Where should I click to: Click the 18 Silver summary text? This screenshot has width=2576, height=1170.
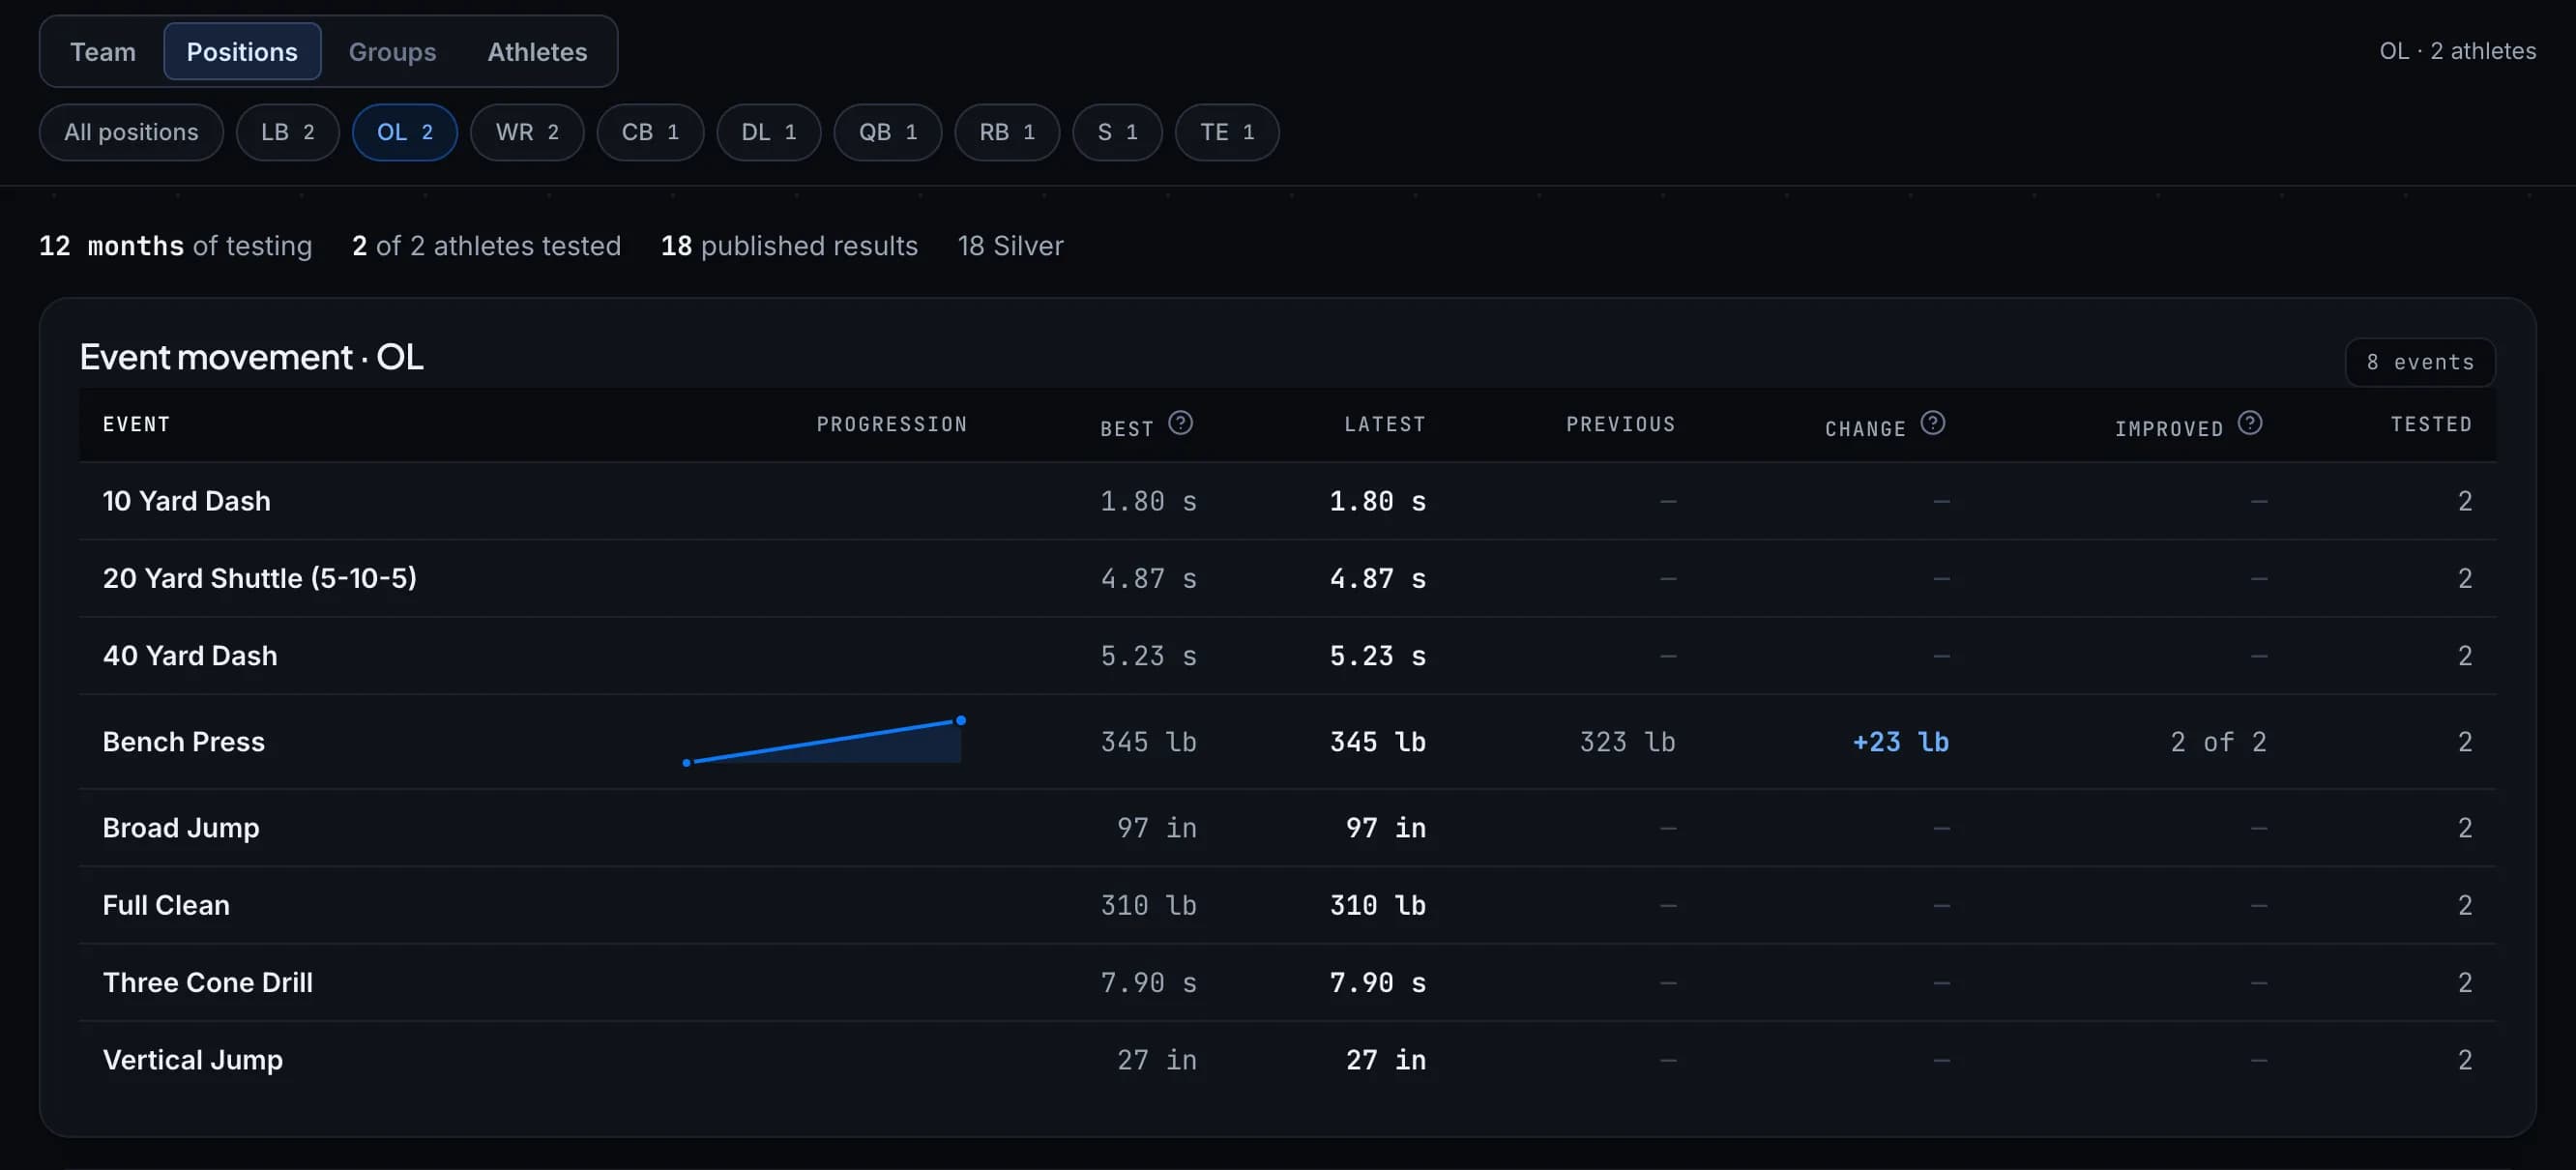click(1010, 246)
